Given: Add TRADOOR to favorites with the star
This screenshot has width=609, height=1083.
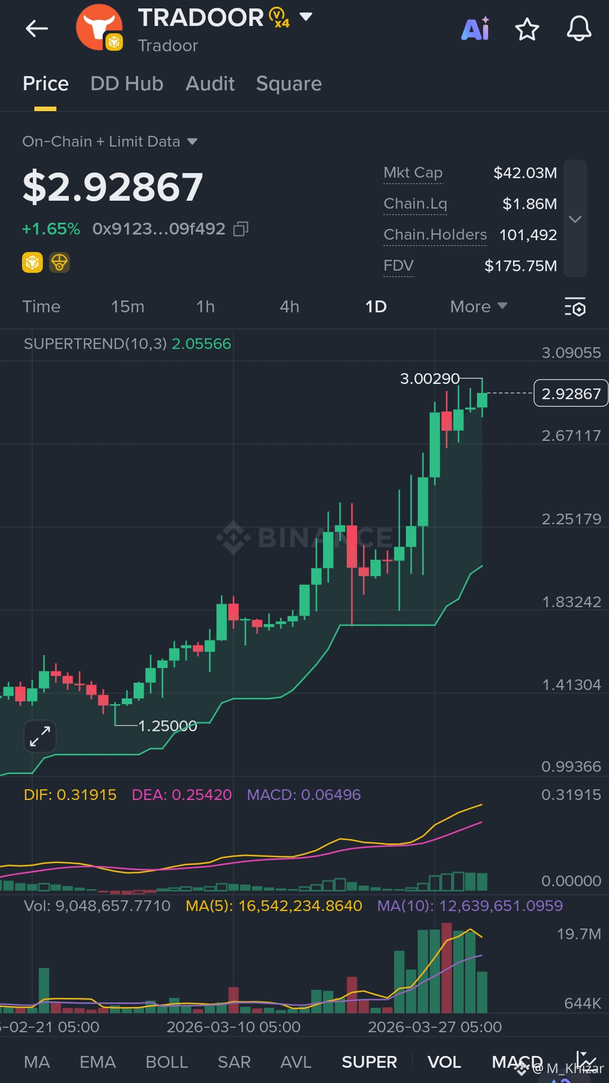Looking at the screenshot, I should click(x=527, y=29).
